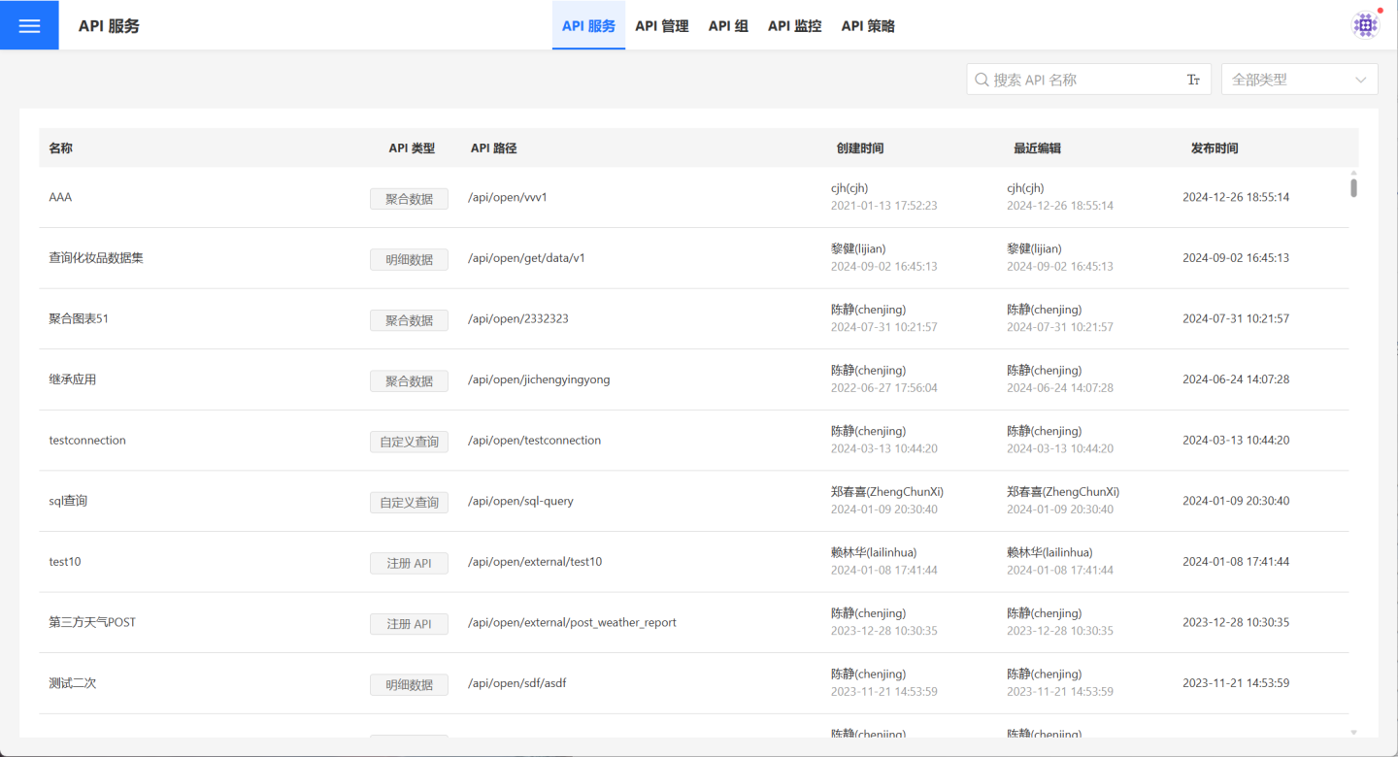The width and height of the screenshot is (1398, 757).
Task: Click 自定义查询 tag for sql查询
Action: pyautogui.click(x=409, y=502)
